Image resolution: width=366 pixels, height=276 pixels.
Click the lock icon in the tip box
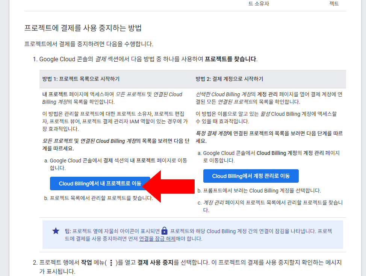pos(165,231)
